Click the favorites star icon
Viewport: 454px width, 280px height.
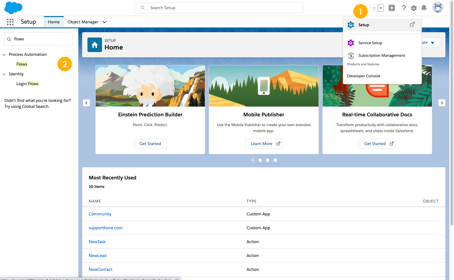(x=374, y=8)
